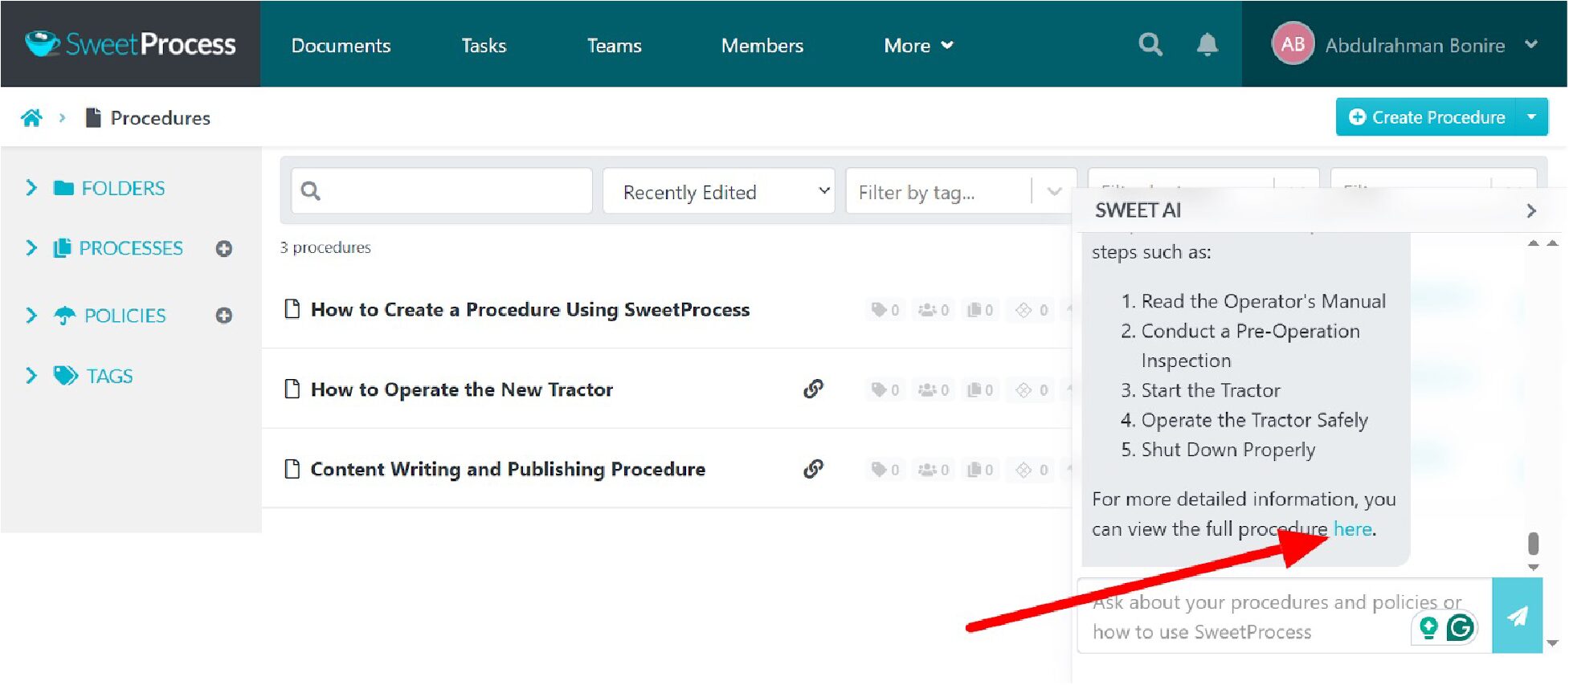Click the SWEET AI panel title
The height and width of the screenshot is (685, 1569).
click(1138, 210)
